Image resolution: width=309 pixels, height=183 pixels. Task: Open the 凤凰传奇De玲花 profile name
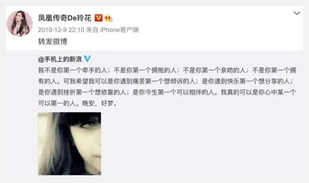65,18
